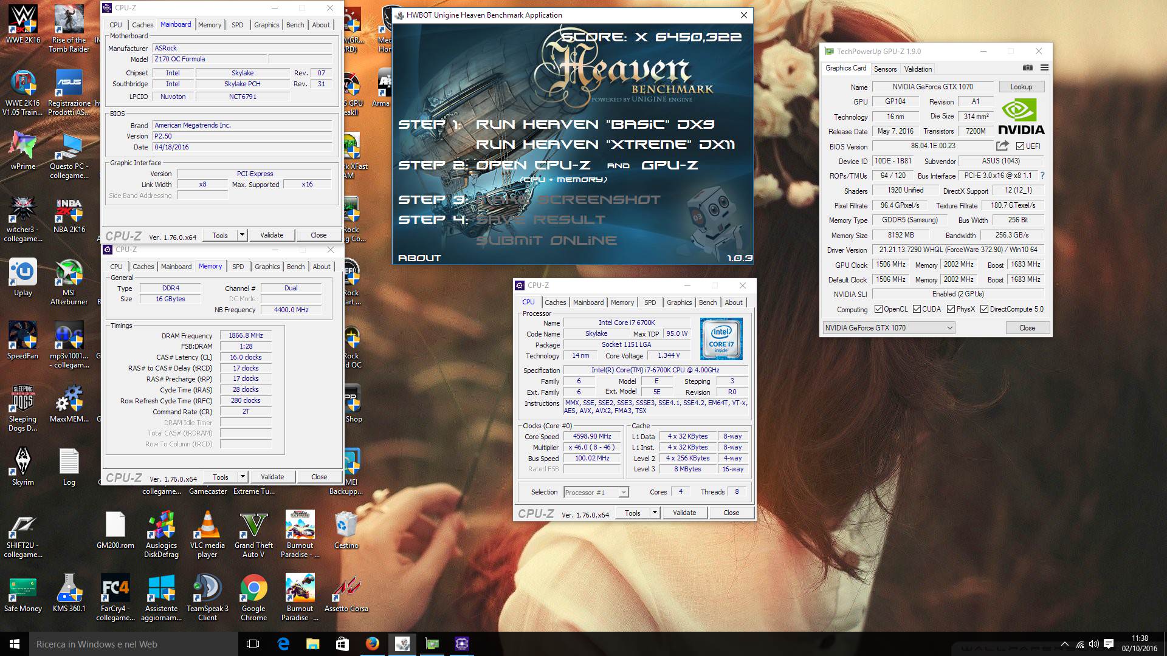
Task: Toggle OpenCL checkbox in GPU-Z
Action: 878,309
